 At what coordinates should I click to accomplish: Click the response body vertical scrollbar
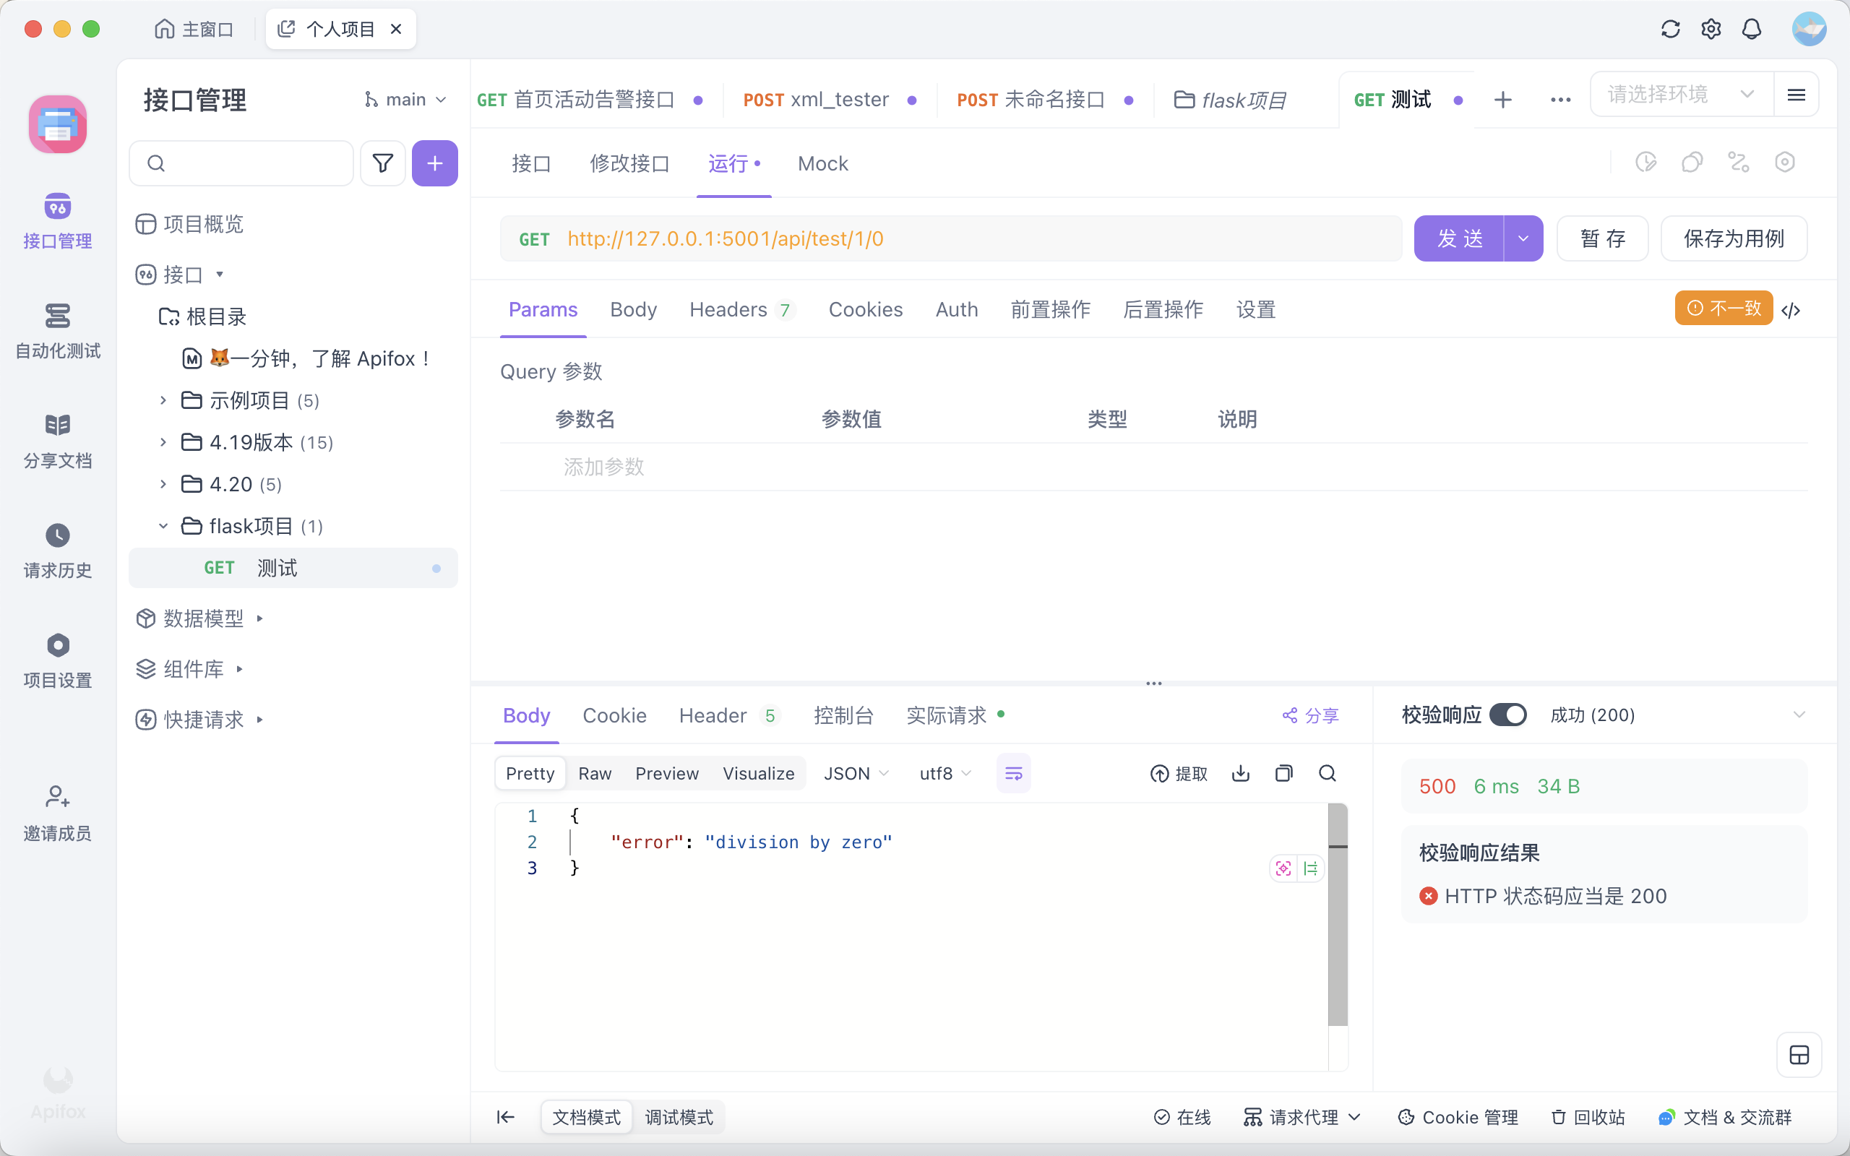click(1337, 918)
